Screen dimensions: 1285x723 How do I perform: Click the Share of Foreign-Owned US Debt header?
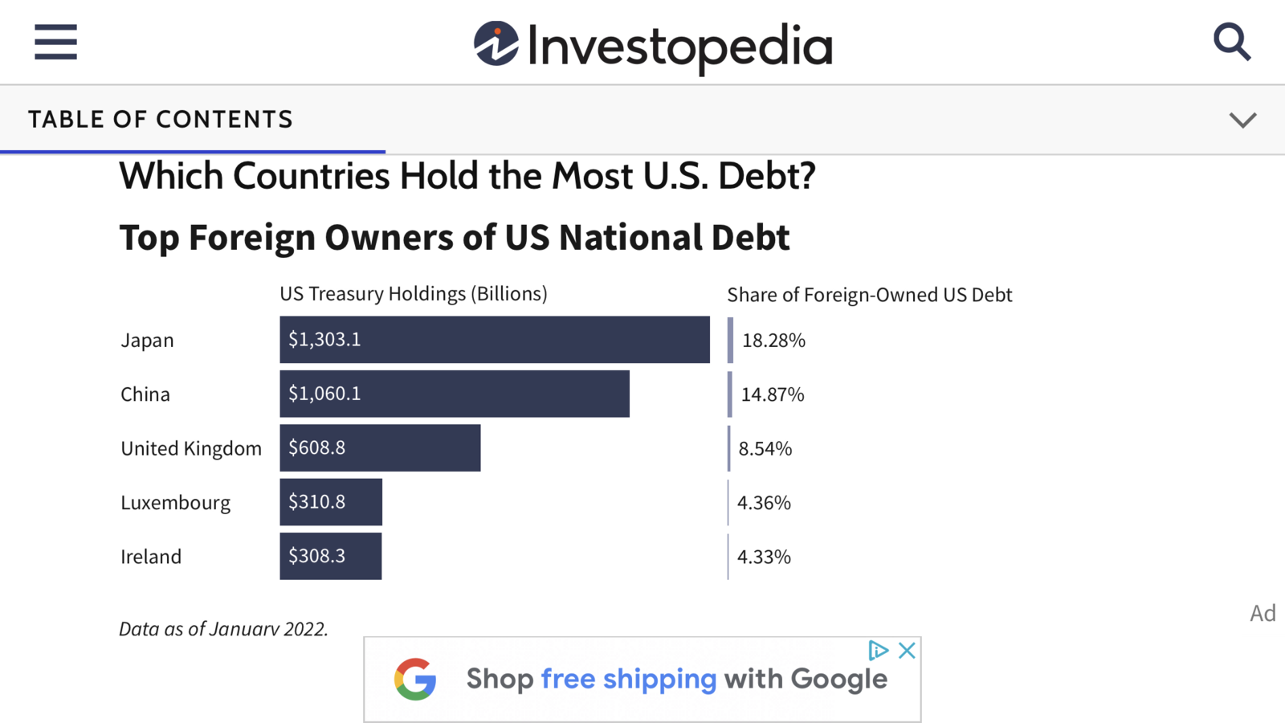870,295
